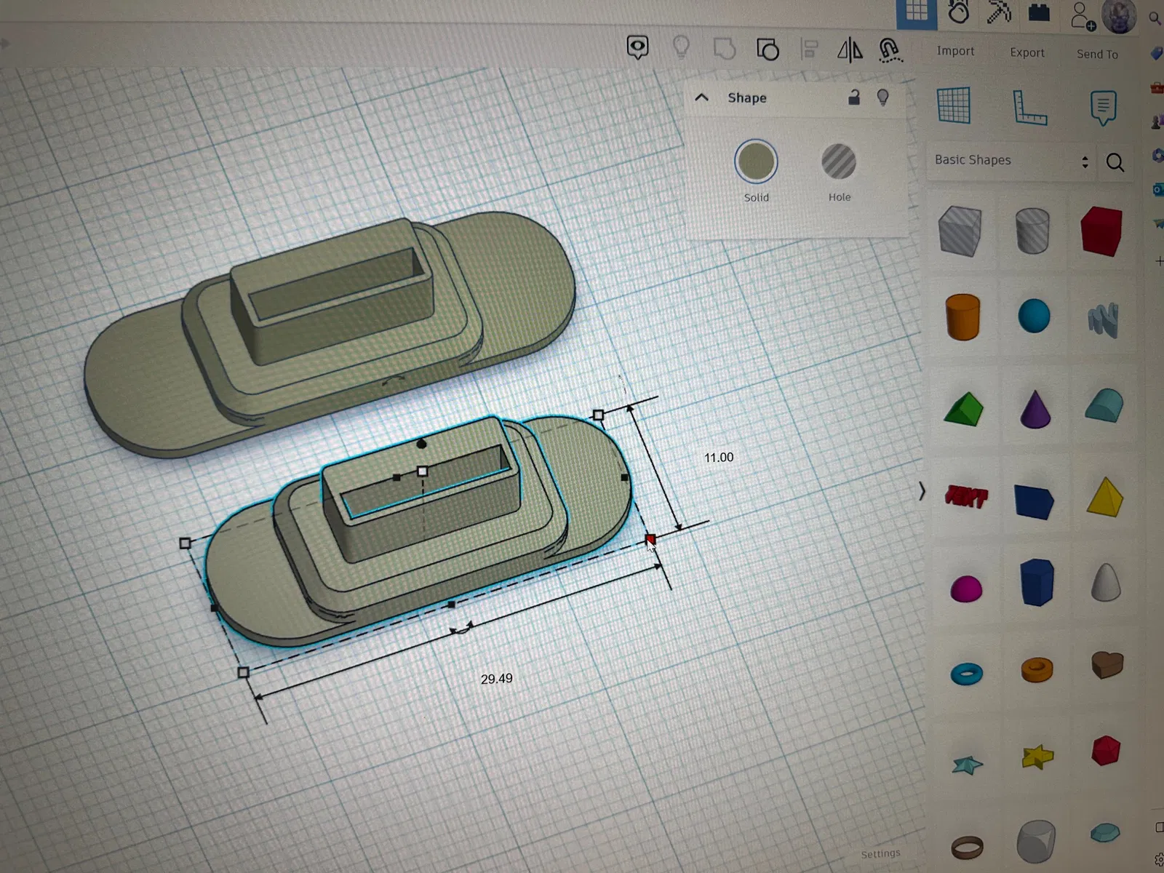Open the Basic Shapes category dropdown

coord(1011,161)
